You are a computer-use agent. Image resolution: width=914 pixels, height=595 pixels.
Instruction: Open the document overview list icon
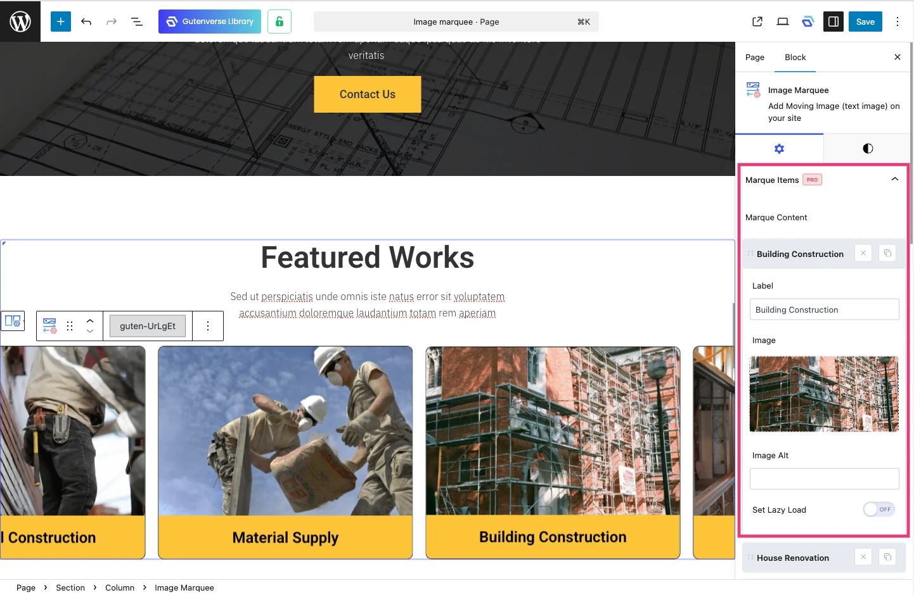[x=136, y=22]
